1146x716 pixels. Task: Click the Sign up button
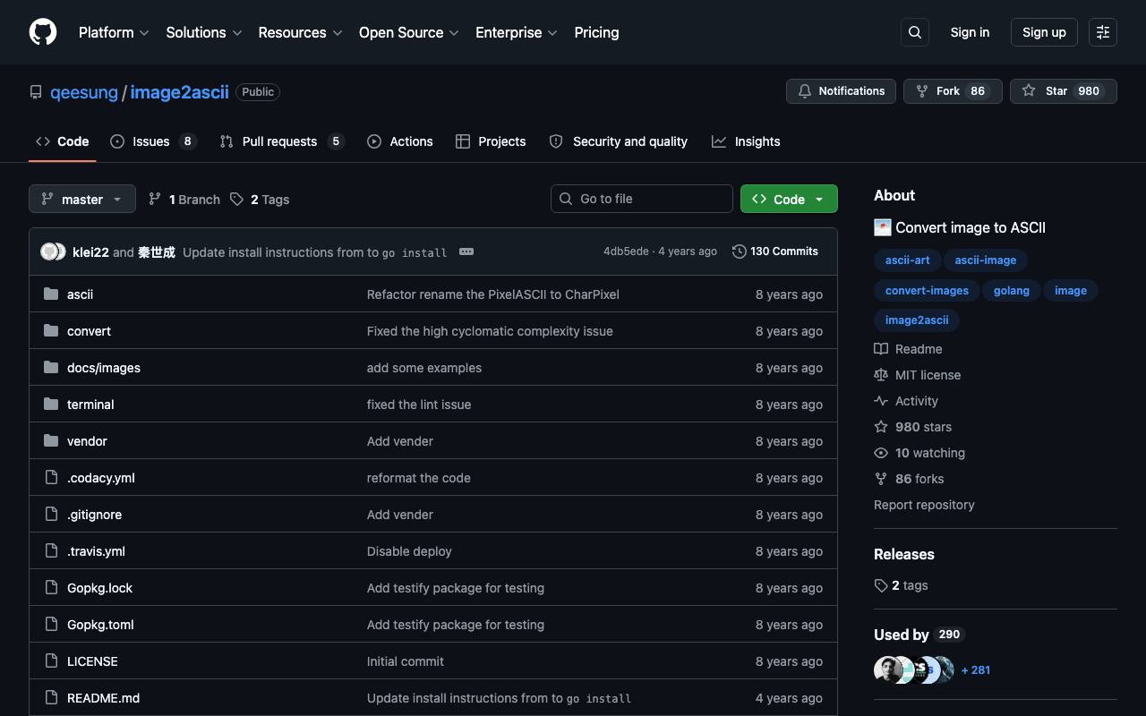(1044, 32)
